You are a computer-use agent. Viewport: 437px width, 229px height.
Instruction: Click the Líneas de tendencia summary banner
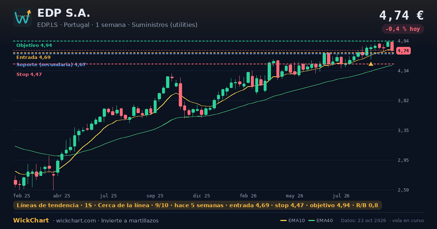[x=197, y=205]
